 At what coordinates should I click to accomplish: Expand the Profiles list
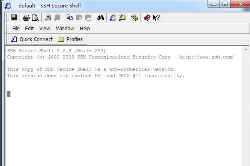tap(70, 39)
